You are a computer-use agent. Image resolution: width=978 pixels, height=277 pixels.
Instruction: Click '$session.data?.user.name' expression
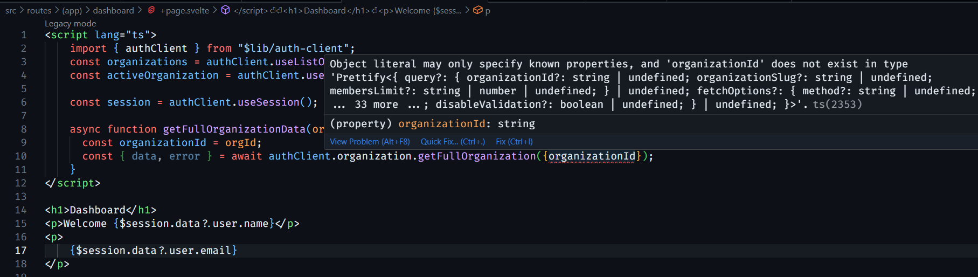[194, 224]
